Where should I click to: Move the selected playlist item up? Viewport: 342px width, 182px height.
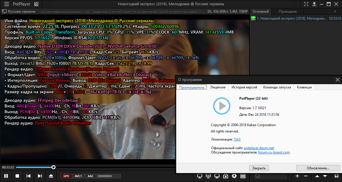317,176
